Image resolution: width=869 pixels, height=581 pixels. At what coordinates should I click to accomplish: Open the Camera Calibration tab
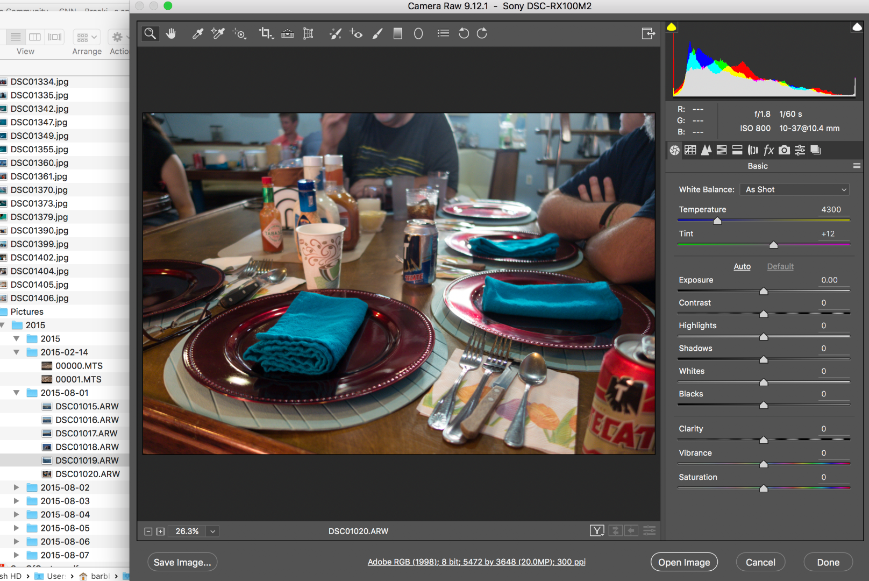coord(785,150)
